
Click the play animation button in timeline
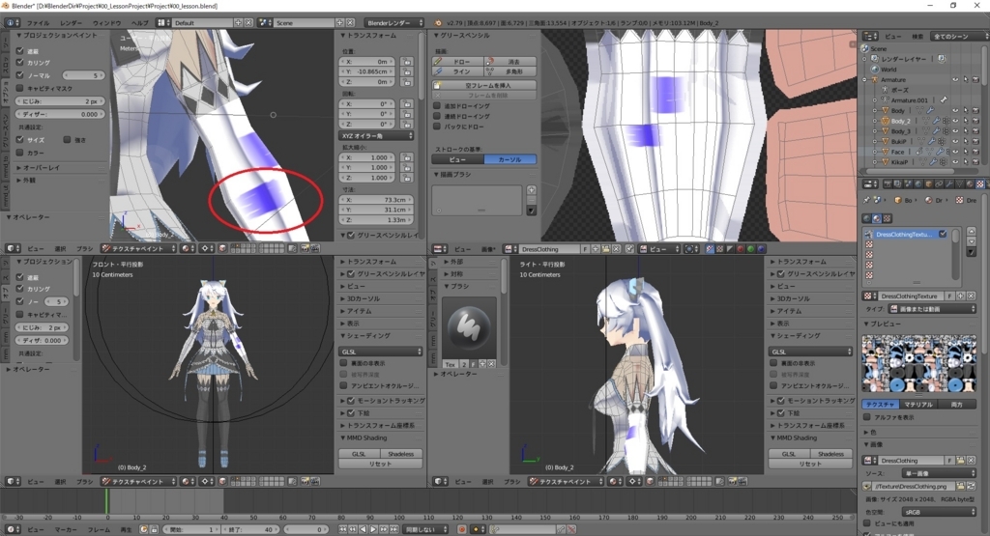pyautogui.click(x=373, y=529)
